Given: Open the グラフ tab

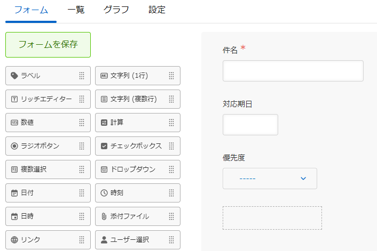Looking at the screenshot, I should coord(116,10).
